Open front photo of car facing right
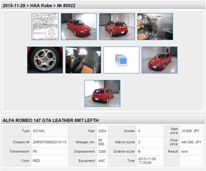The image size is (206, 171). [x=79, y=27]
